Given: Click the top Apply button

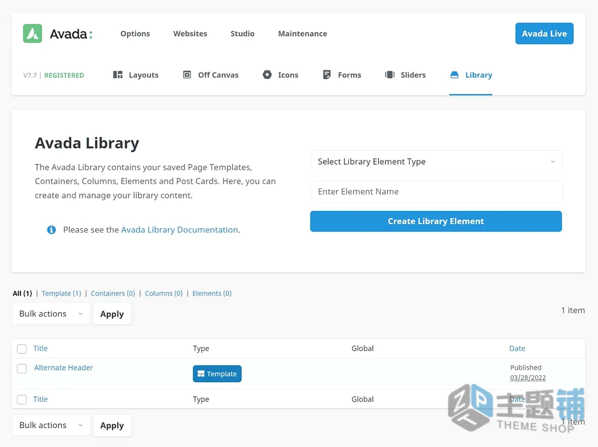Looking at the screenshot, I should (112, 314).
